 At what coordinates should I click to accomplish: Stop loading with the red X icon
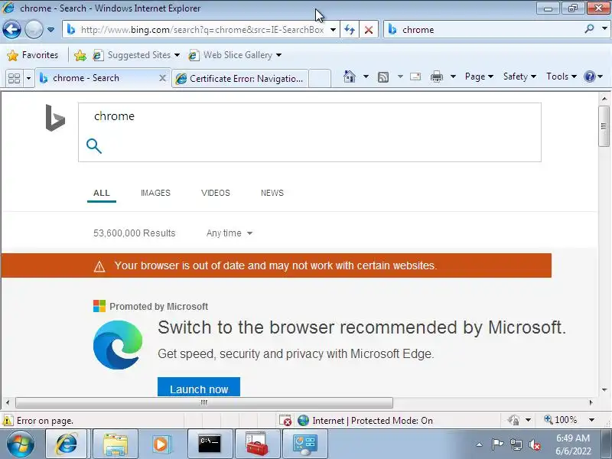point(369,30)
